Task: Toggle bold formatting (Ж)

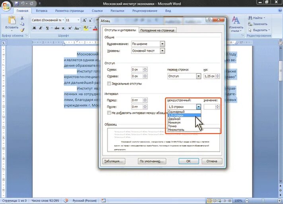Action: (34, 28)
